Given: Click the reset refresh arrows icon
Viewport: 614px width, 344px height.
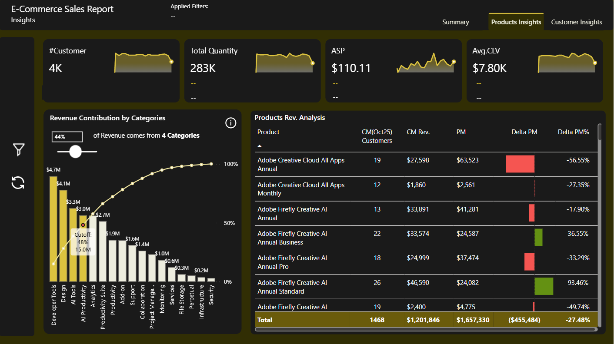Looking at the screenshot, I should (x=18, y=183).
